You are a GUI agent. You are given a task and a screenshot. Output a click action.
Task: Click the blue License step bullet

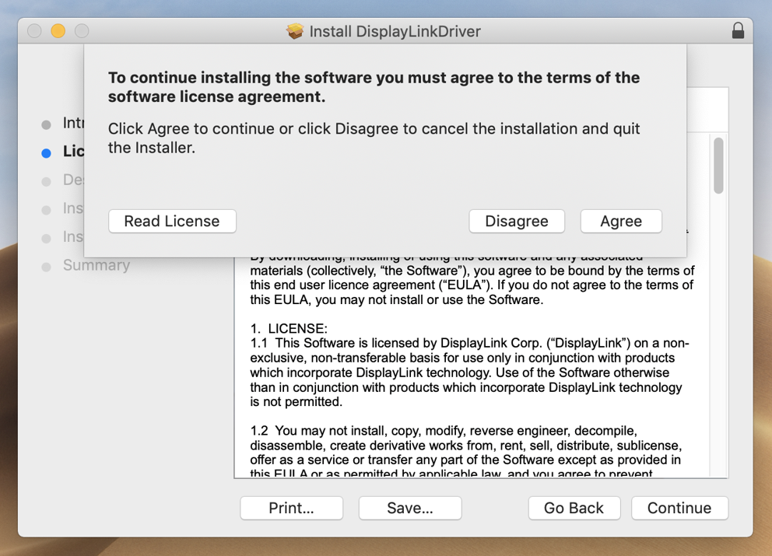(x=46, y=153)
